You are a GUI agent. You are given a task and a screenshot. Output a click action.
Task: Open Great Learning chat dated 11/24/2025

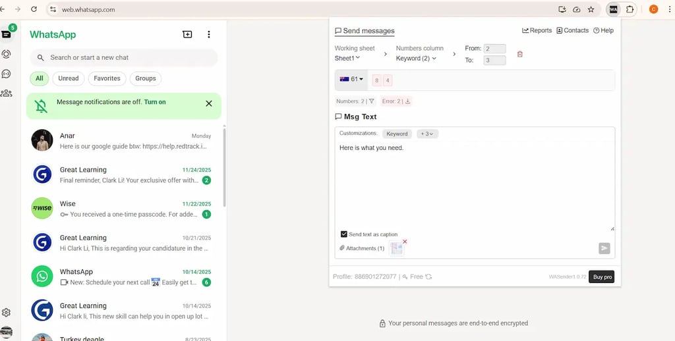tap(123, 174)
